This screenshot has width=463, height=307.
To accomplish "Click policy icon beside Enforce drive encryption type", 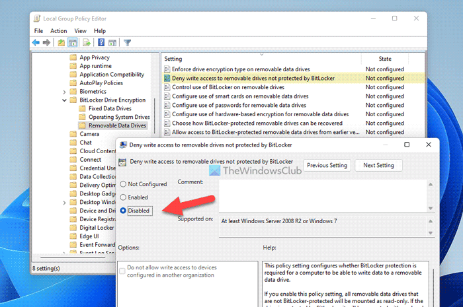I will point(167,69).
